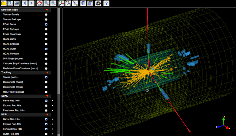The image size is (236, 136).
Task: Click the zoom out magnifier icon
Action: [x=53, y=3]
